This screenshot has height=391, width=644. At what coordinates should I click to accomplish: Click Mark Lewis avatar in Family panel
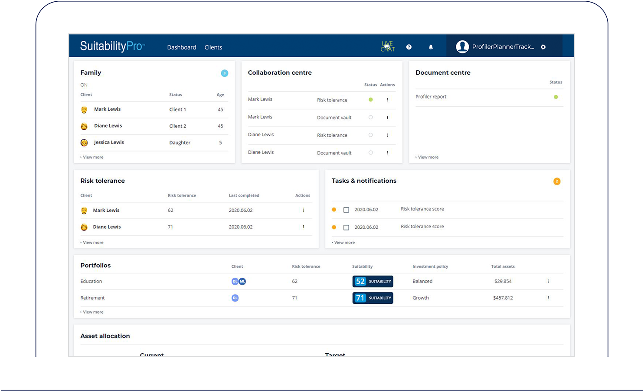click(84, 110)
